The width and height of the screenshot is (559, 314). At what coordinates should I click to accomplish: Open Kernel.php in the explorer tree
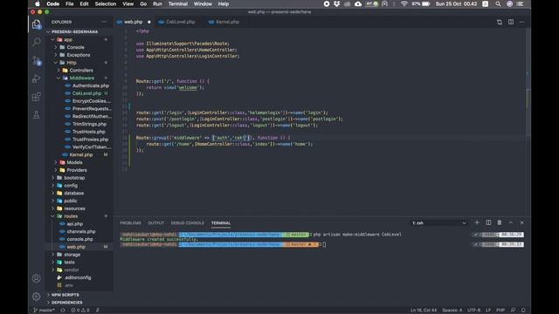pyautogui.click(x=81, y=155)
